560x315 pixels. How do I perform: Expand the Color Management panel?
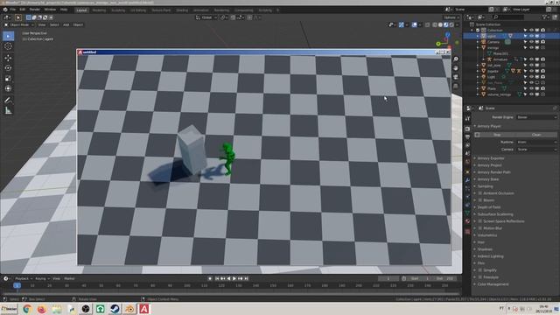pyautogui.click(x=492, y=284)
